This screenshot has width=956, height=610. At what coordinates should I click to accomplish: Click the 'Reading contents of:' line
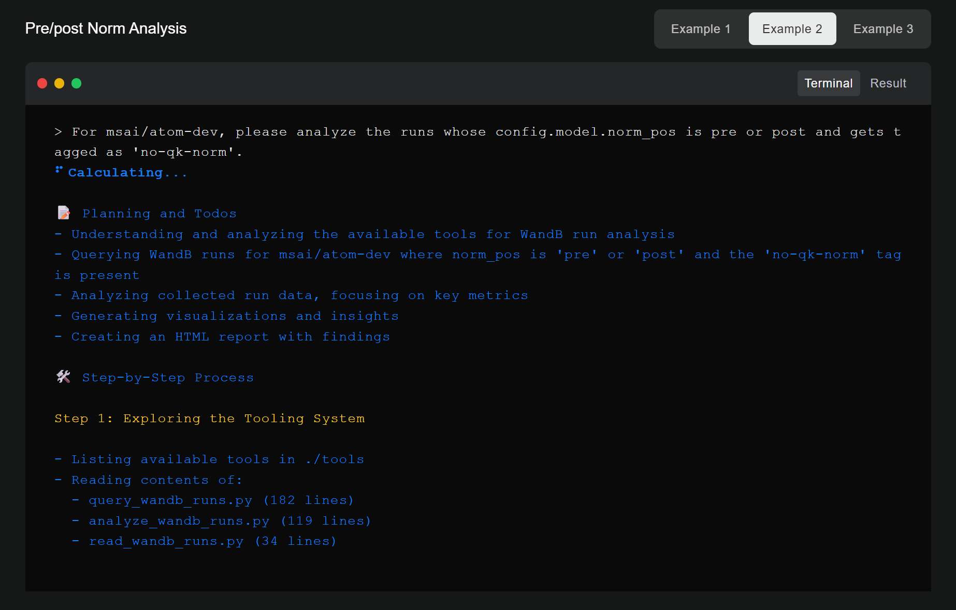pyautogui.click(x=149, y=480)
